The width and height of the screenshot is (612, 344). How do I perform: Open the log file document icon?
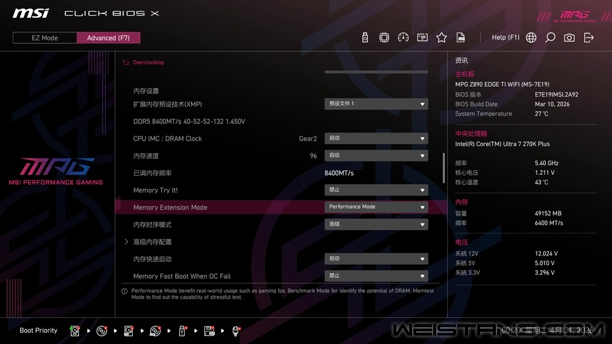(x=461, y=37)
